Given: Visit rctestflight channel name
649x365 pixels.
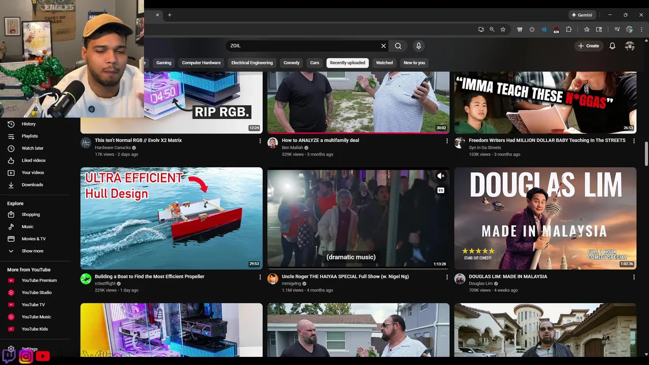Looking at the screenshot, I should [105, 284].
